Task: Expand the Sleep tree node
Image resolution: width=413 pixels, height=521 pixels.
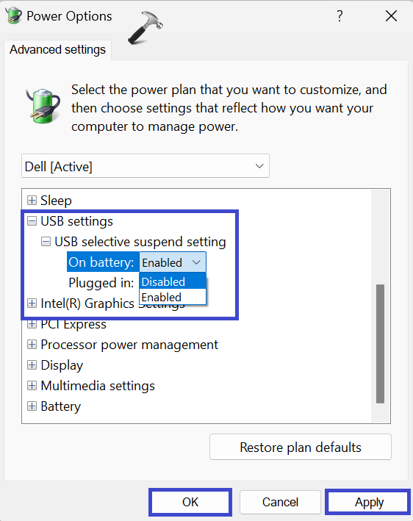Action: pos(32,201)
